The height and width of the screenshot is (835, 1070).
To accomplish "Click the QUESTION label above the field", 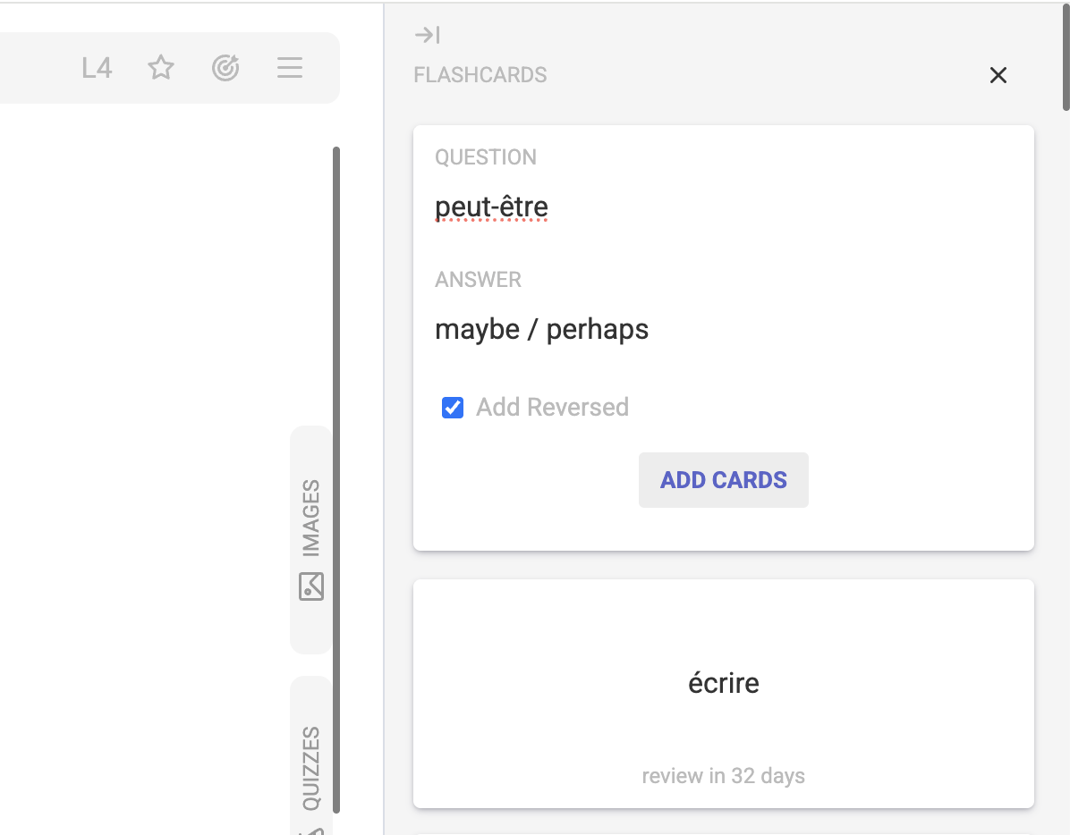I will [486, 157].
